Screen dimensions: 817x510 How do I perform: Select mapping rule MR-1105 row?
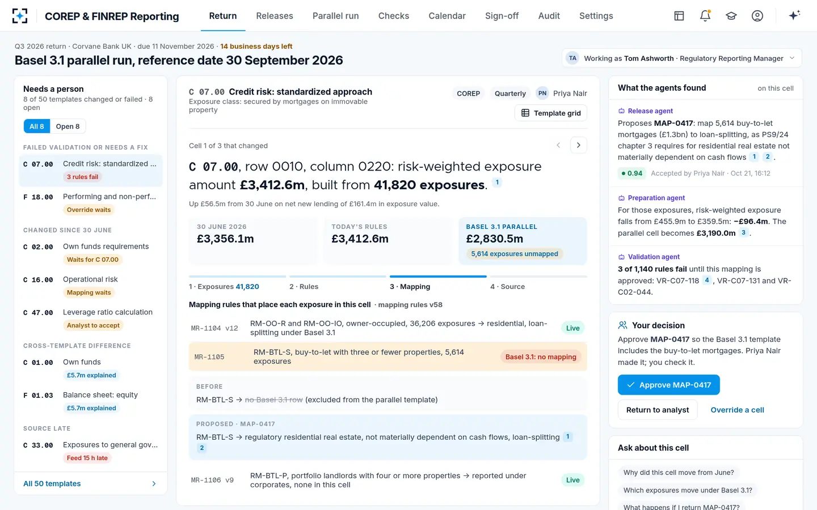click(388, 357)
